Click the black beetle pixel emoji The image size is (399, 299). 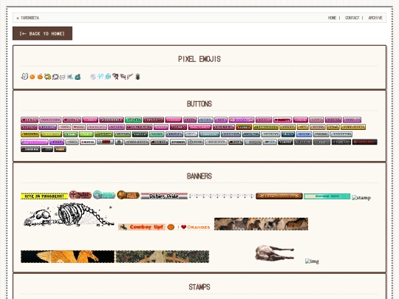pos(137,77)
